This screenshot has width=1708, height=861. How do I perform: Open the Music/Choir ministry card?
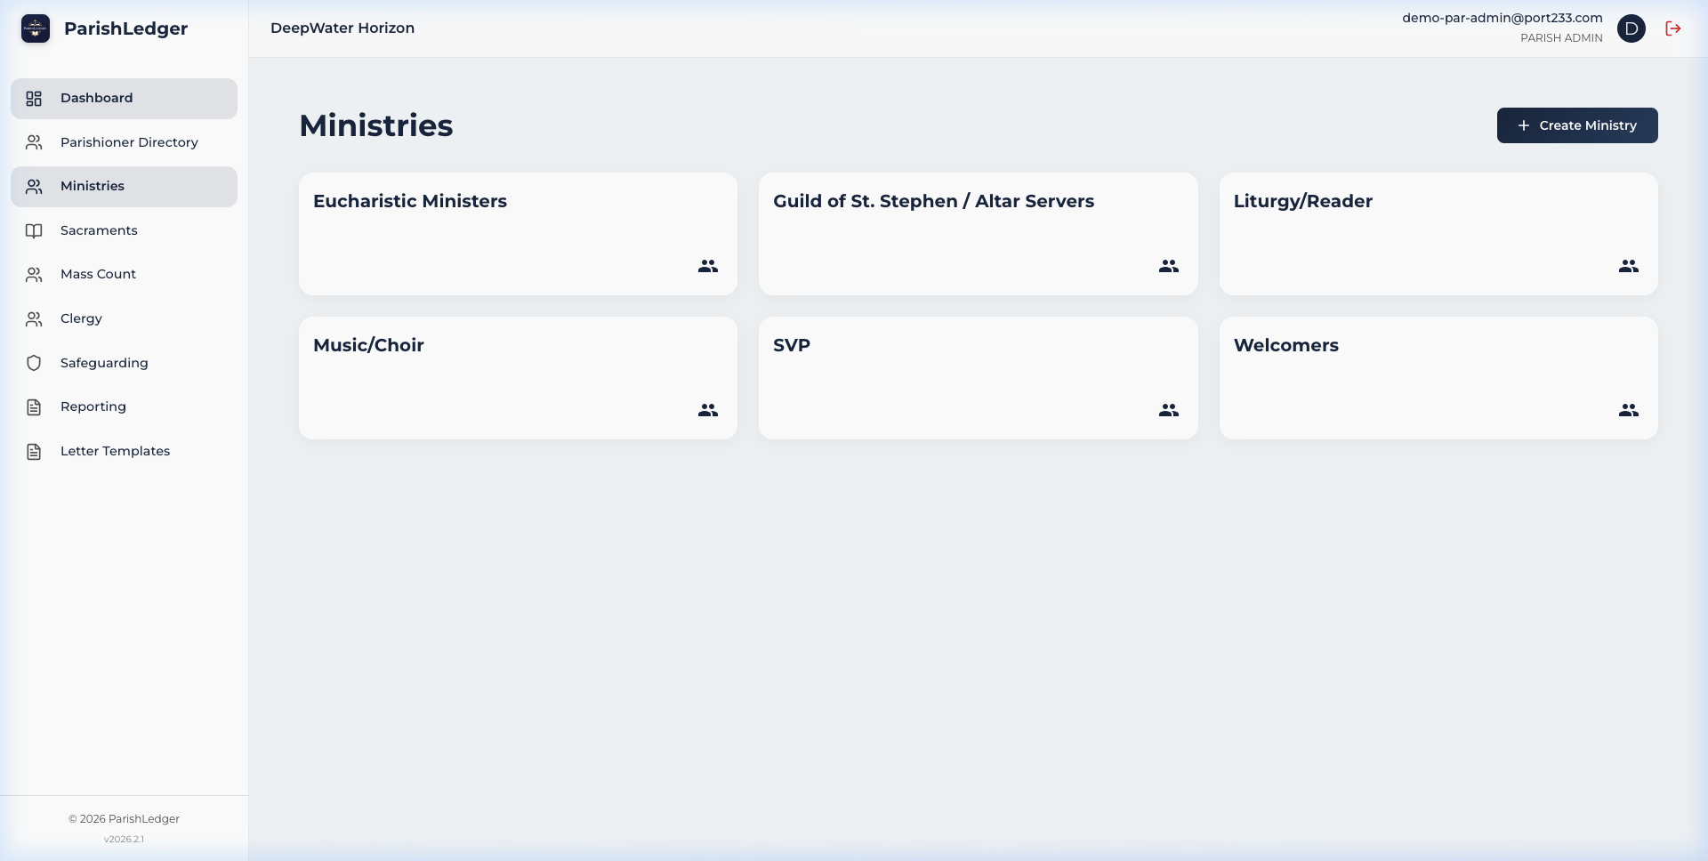[518, 378]
